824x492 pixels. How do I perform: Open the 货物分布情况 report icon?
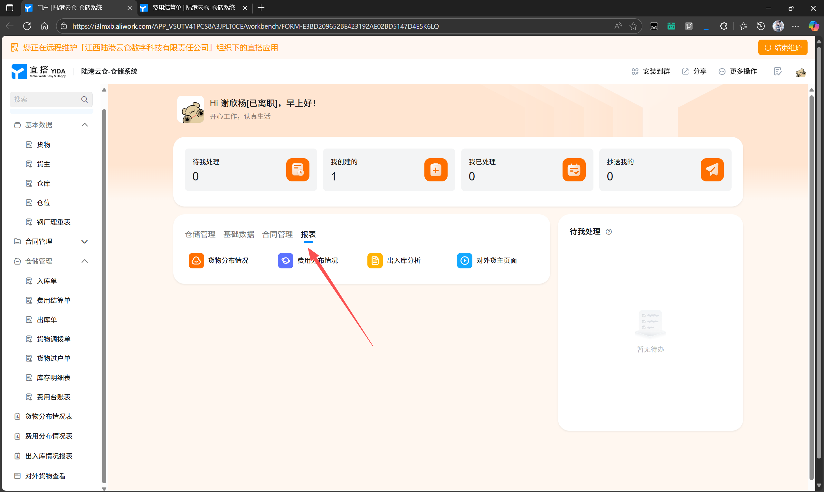pyautogui.click(x=196, y=261)
